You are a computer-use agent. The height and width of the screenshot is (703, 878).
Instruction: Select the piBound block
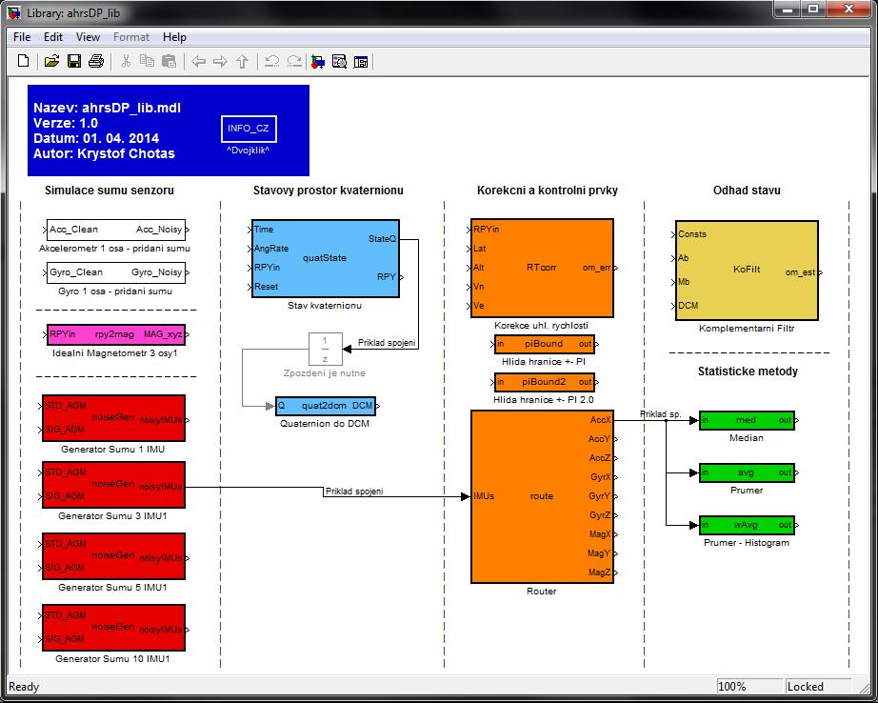click(x=545, y=344)
